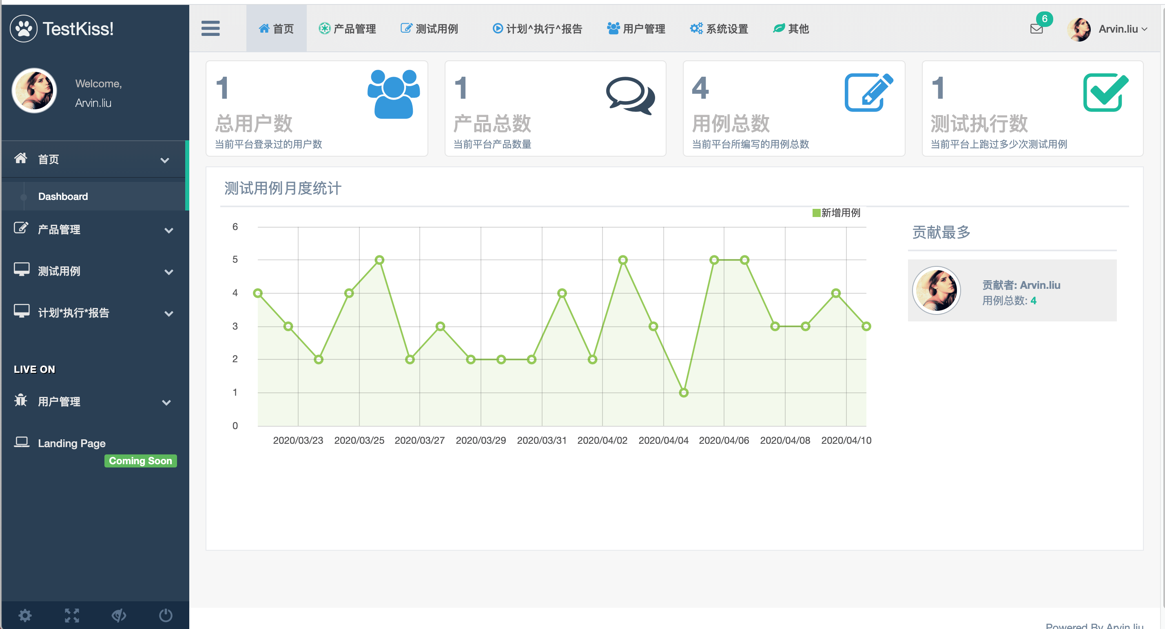
Task: Click the TestKiss! title text
Action: [78, 29]
